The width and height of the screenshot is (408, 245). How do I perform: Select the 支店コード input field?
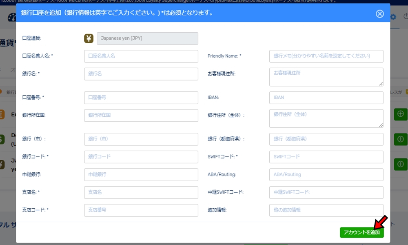click(141, 210)
